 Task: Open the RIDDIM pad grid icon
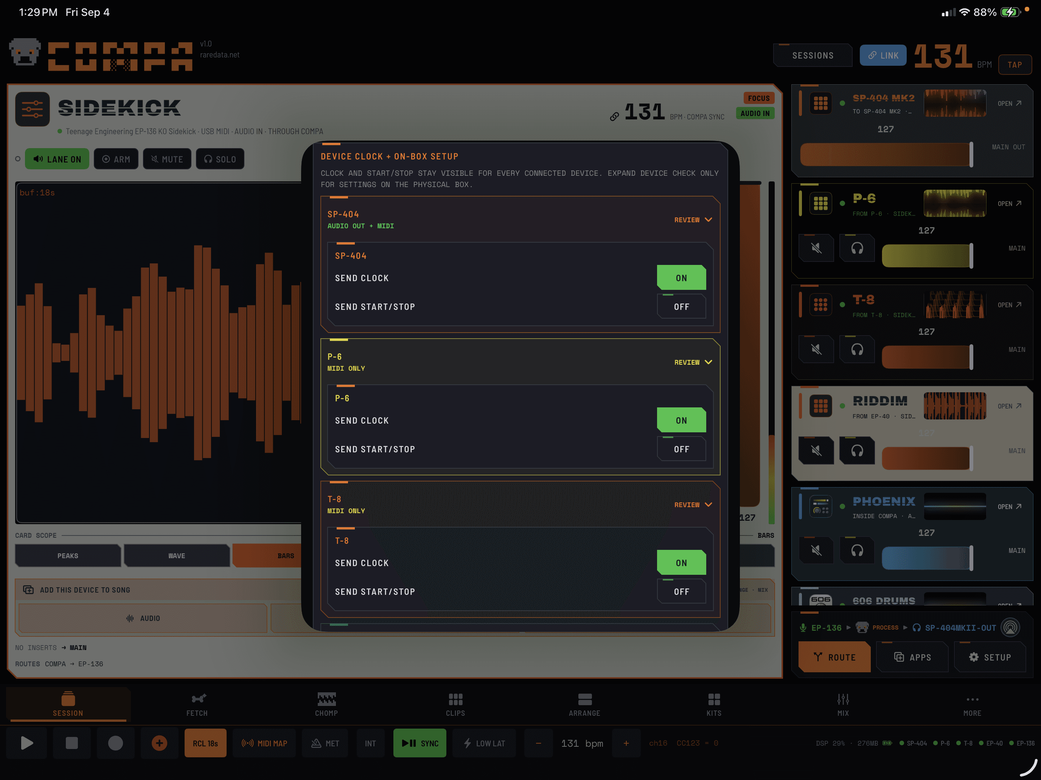[x=820, y=406]
